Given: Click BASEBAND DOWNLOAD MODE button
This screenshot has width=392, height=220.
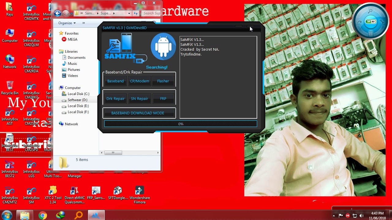Looking at the screenshot, I should (139, 113).
